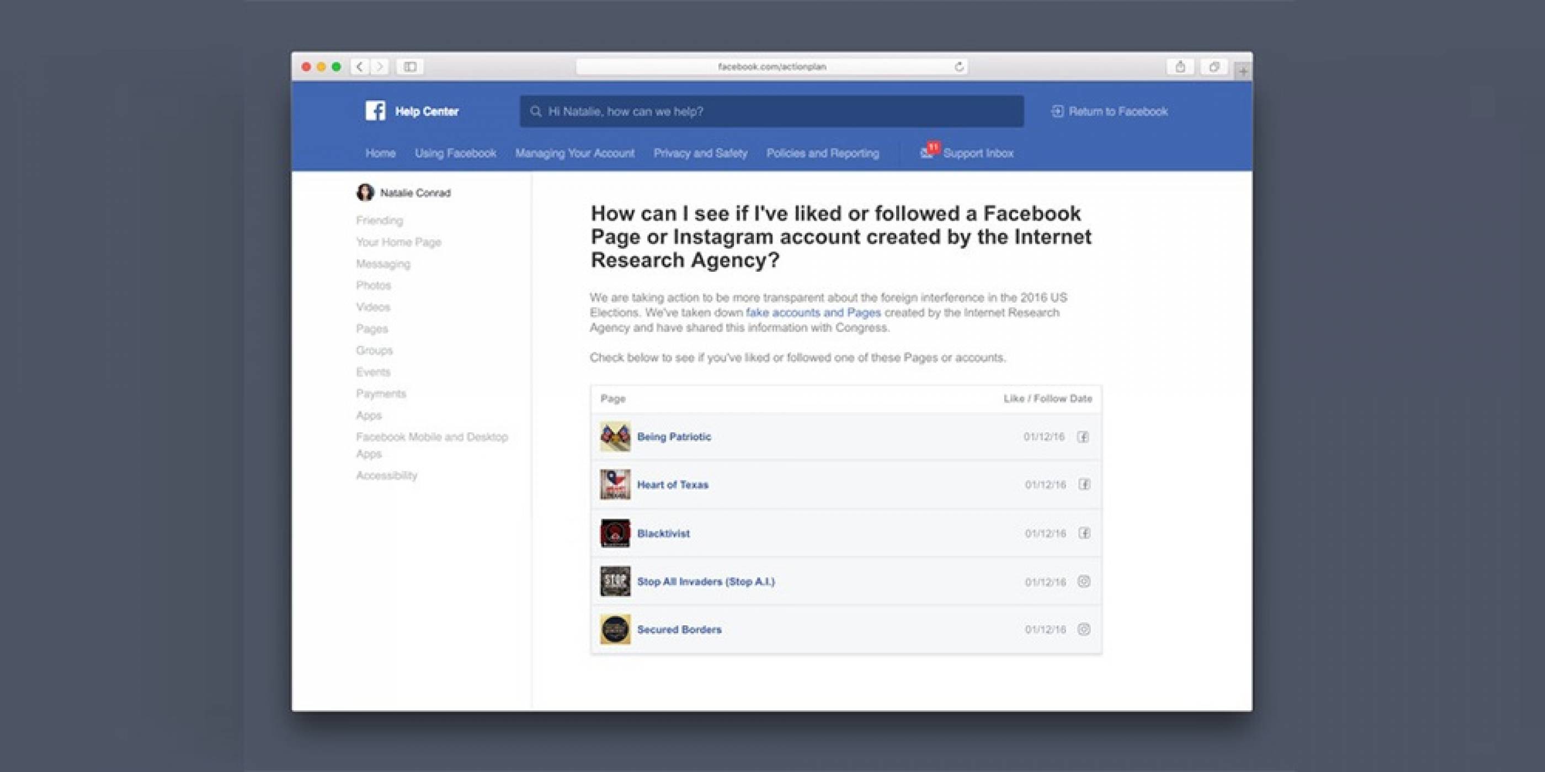This screenshot has width=1545, height=772.
Task: Click the 'Page' column header
Action: pyautogui.click(x=612, y=399)
